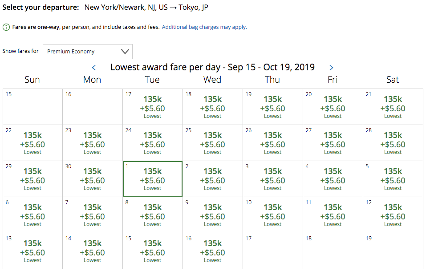This screenshot has height=271, width=426.
Task: Choose the October 11 Friday fare
Action: point(333,215)
